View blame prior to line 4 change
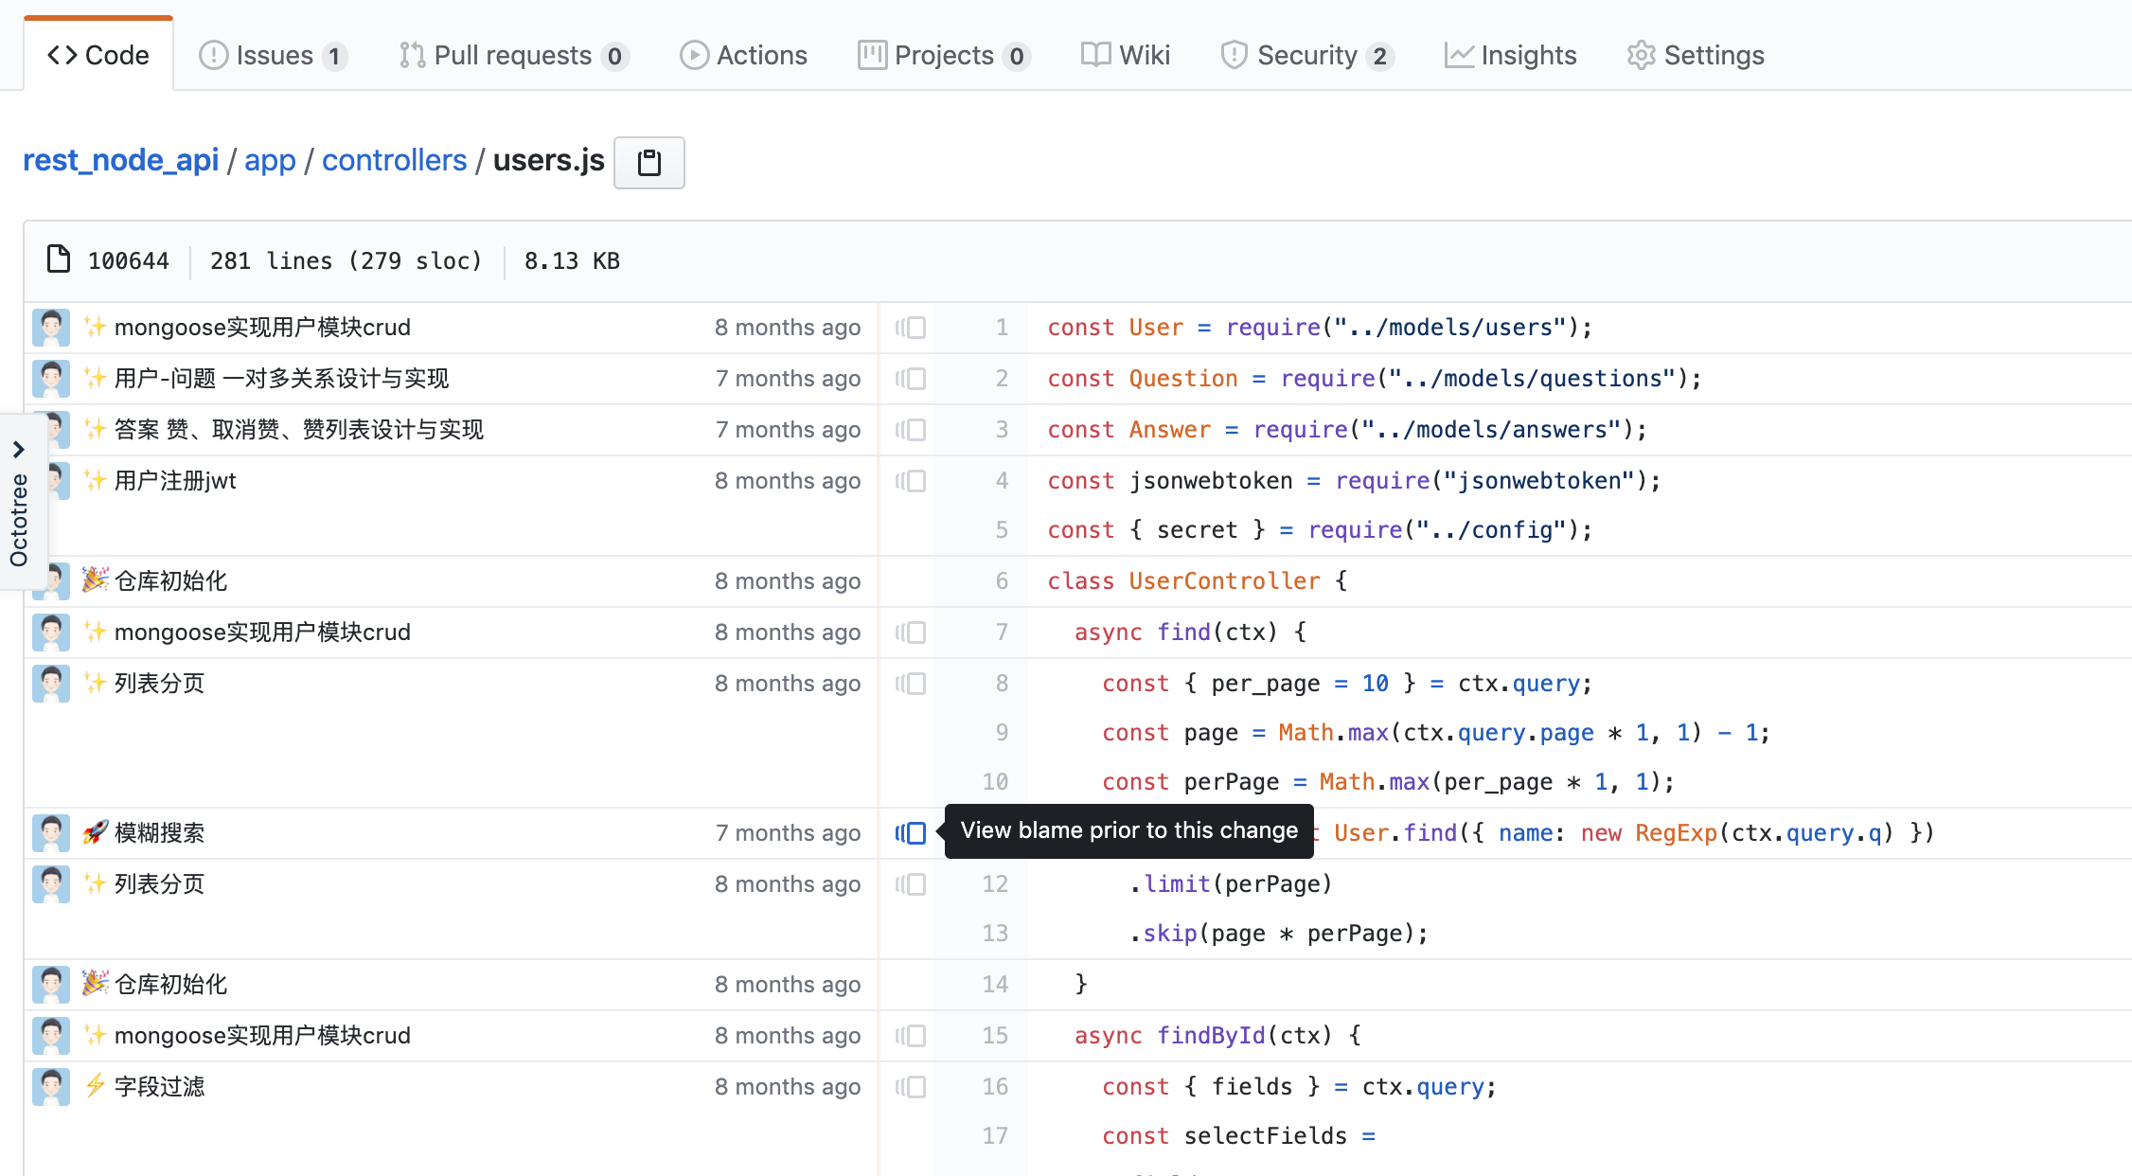Viewport: 2132px width, 1176px height. [x=911, y=481]
